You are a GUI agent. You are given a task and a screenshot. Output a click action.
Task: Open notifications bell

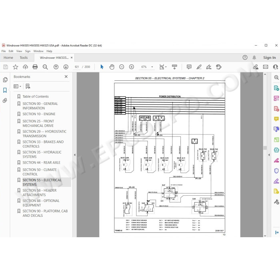point(254,58)
